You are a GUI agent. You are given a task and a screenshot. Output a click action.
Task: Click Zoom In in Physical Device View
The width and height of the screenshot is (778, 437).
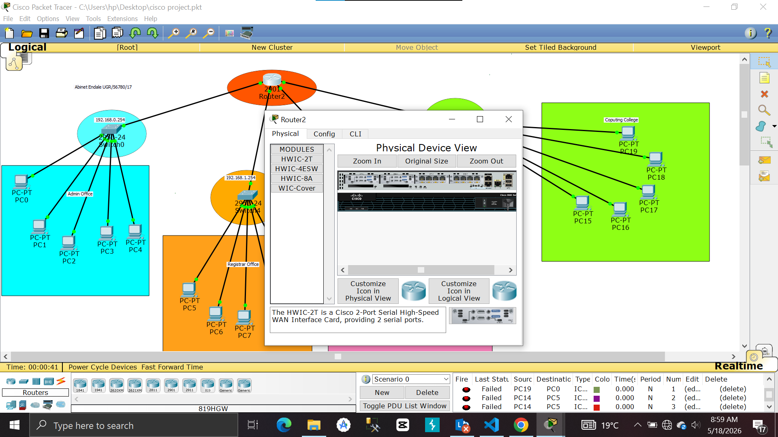(367, 161)
